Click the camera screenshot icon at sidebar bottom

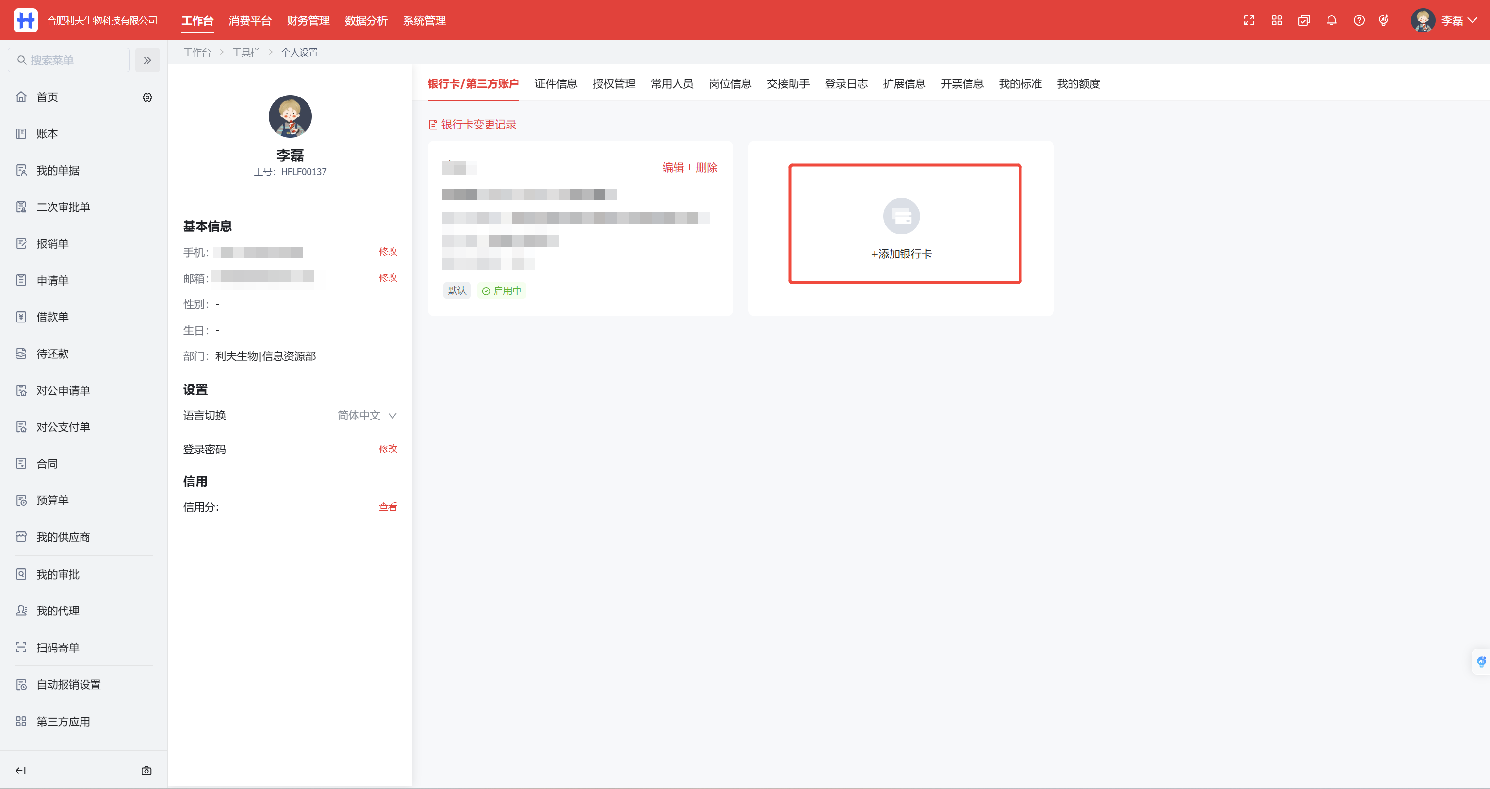coord(146,771)
